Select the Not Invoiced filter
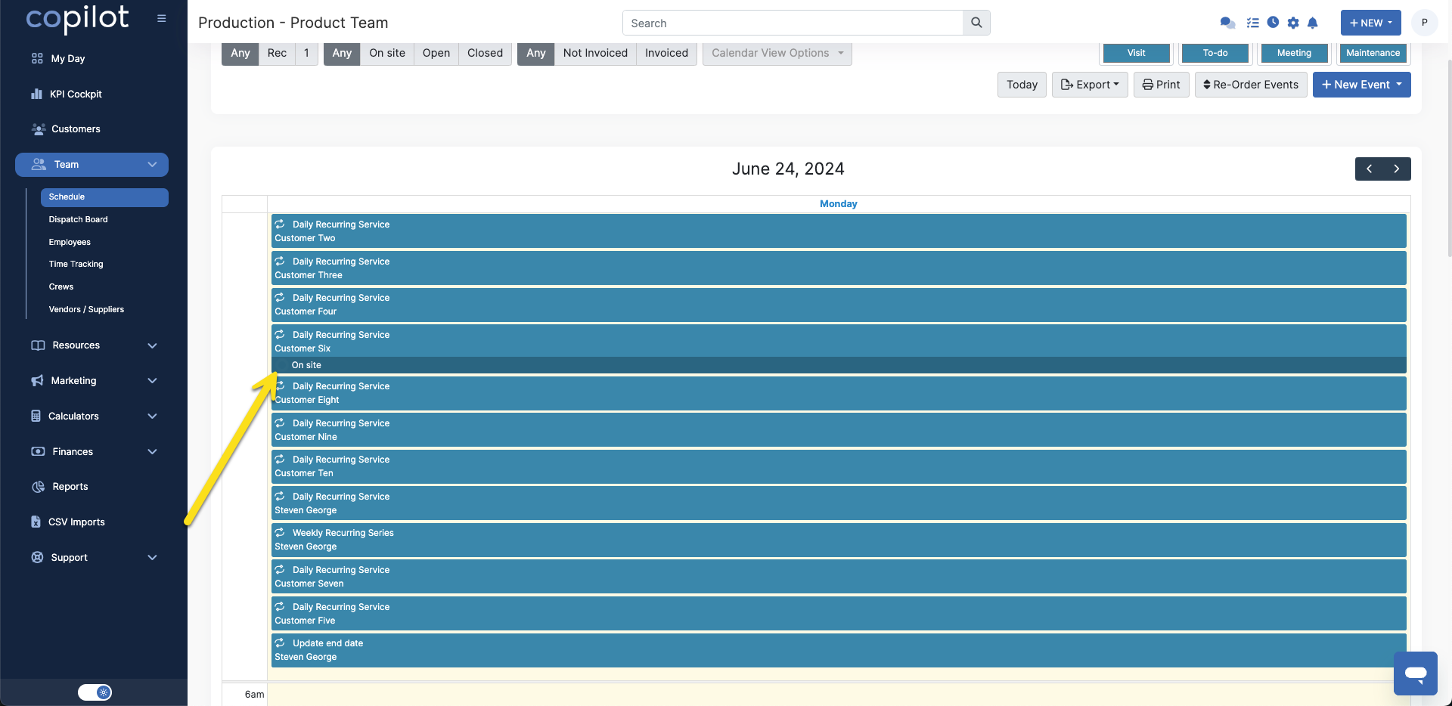The width and height of the screenshot is (1452, 706). [595, 53]
